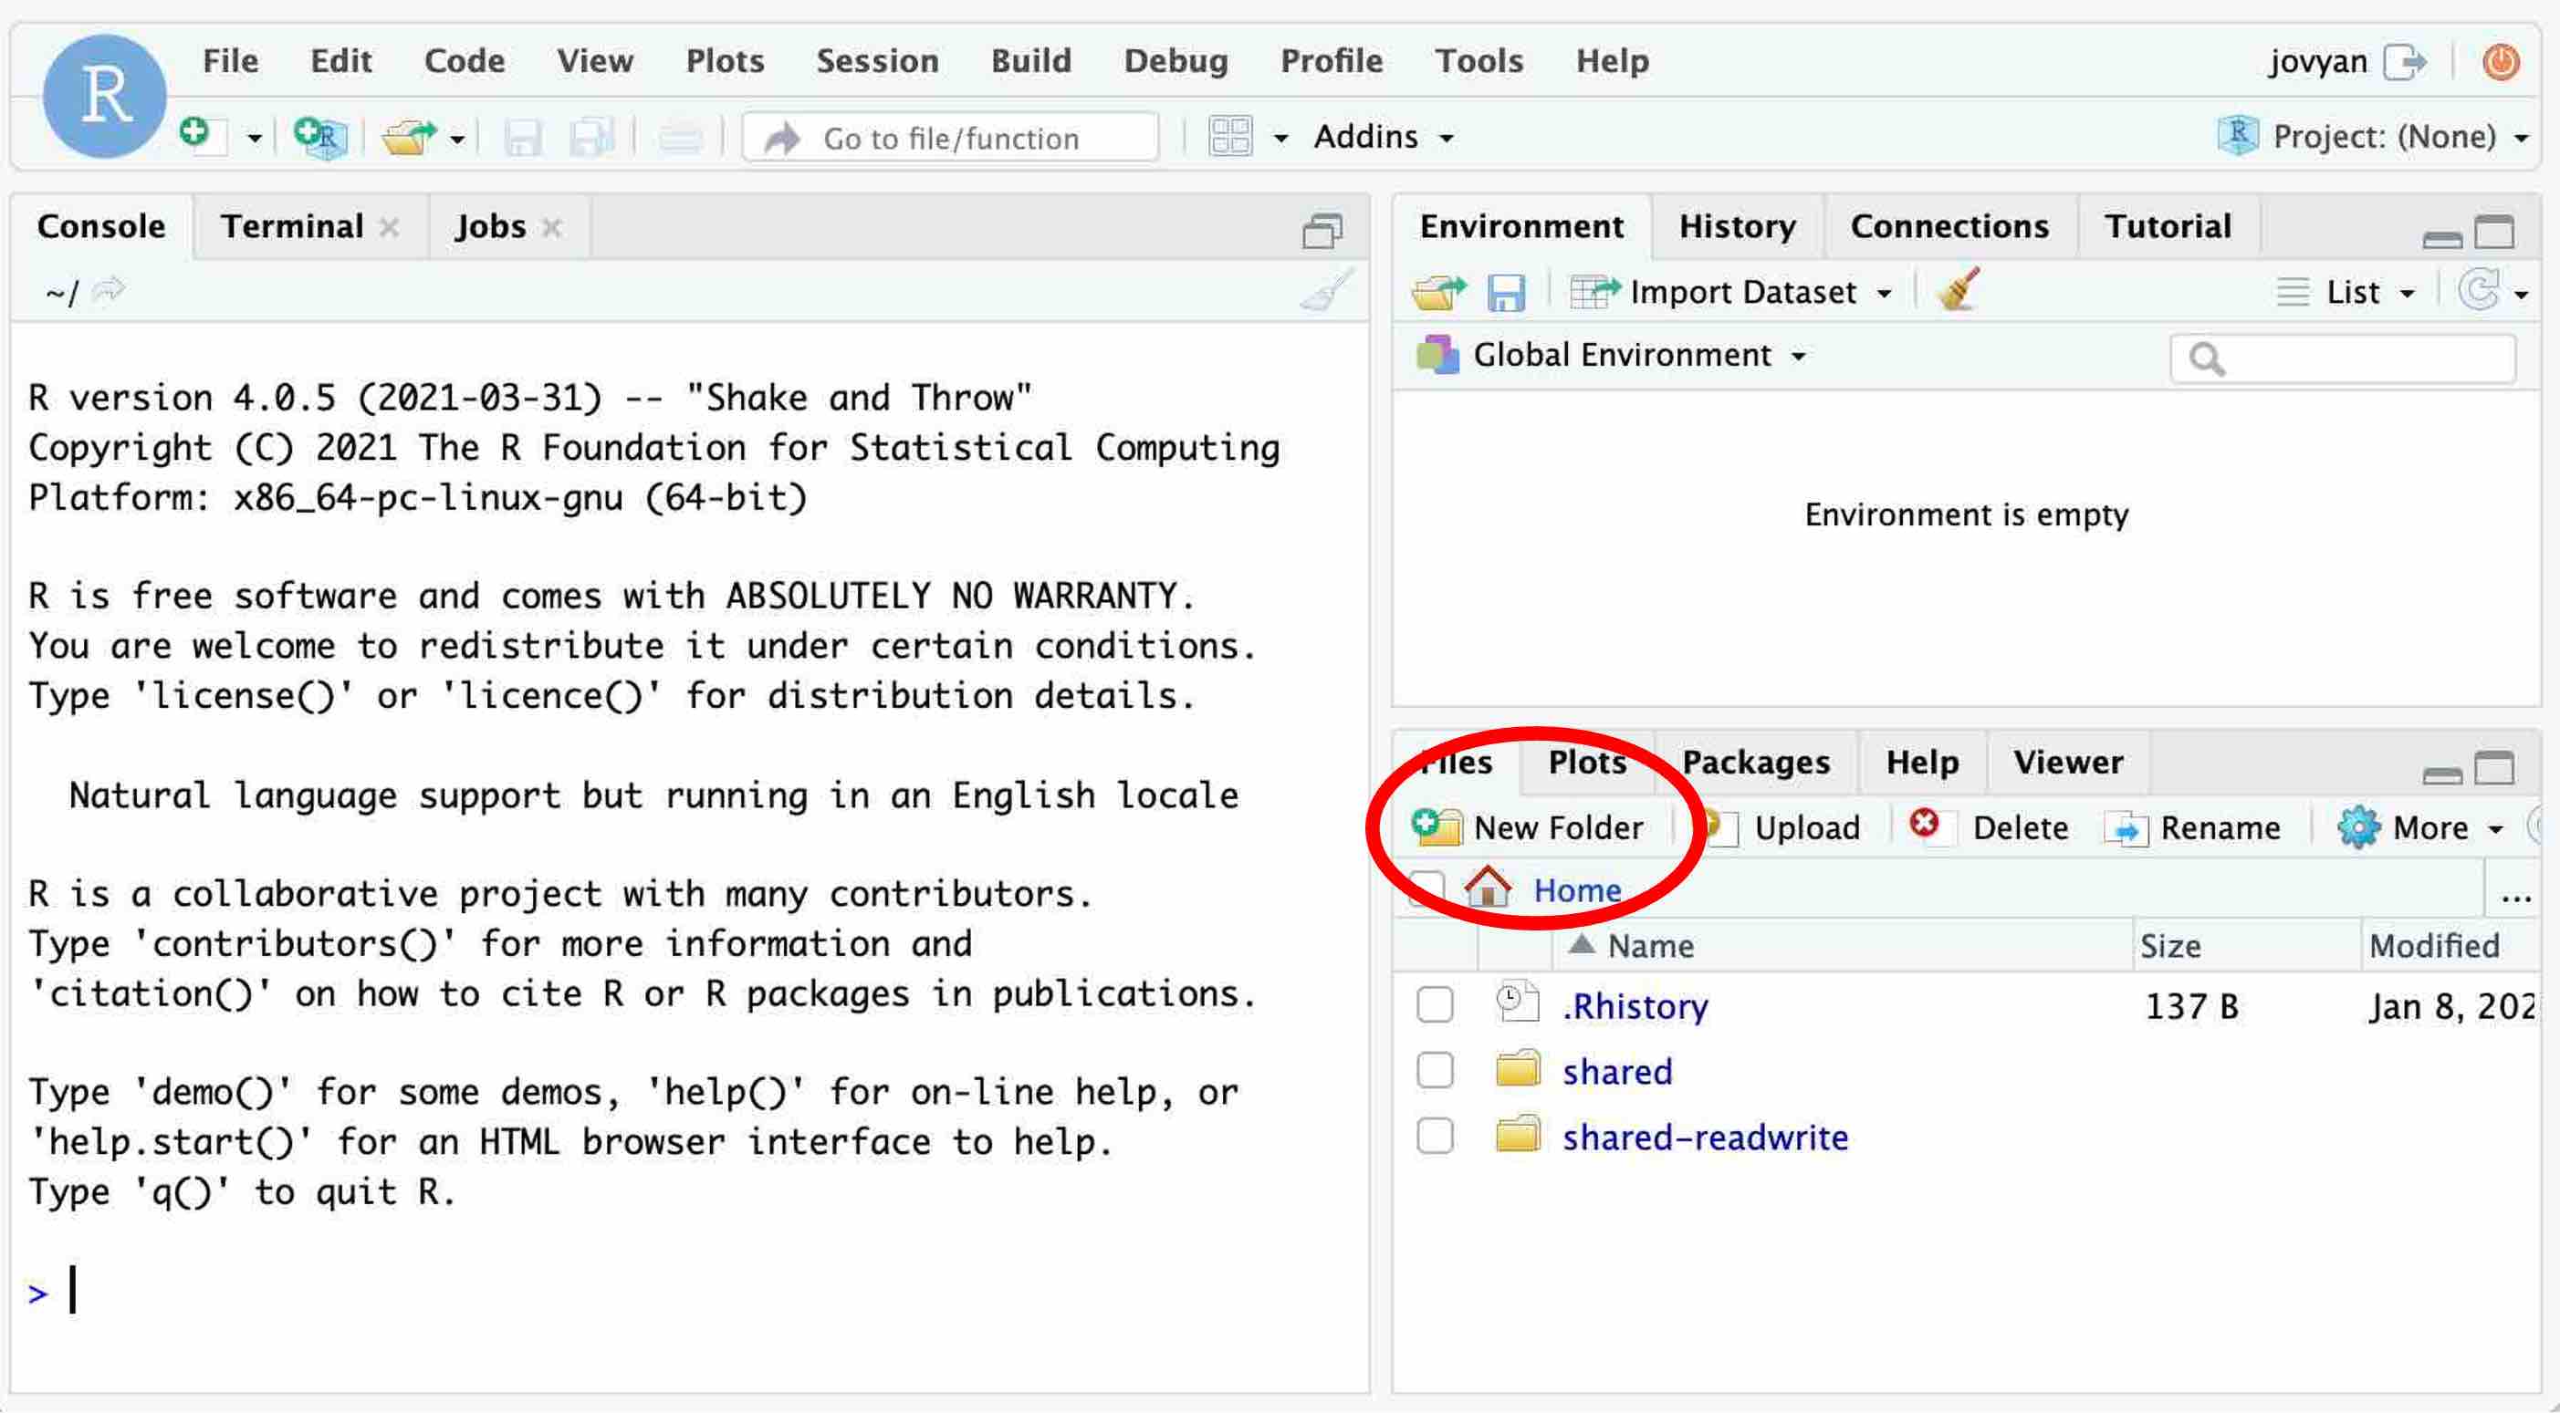
Task: Click the shared-readwrite folder icon
Action: (1518, 1135)
